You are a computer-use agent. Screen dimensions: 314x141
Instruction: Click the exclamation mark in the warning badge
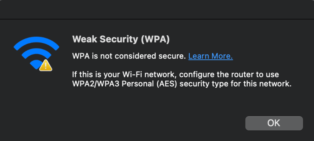coord(46,65)
